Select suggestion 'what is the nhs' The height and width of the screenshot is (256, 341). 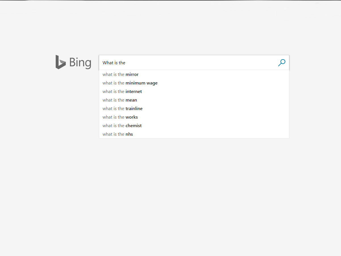194,134
